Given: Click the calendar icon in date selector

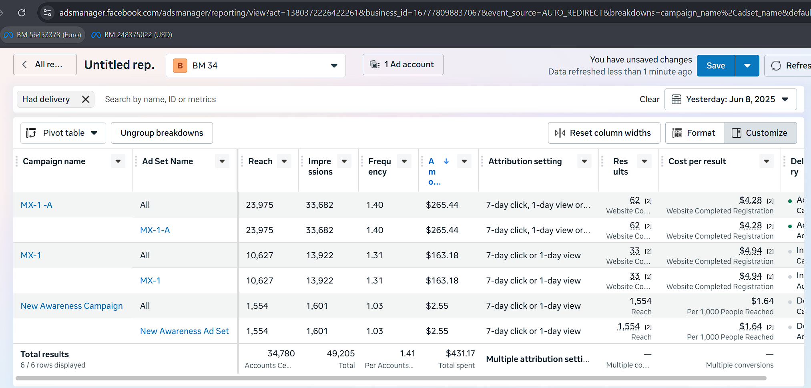Looking at the screenshot, I should pyautogui.click(x=676, y=99).
